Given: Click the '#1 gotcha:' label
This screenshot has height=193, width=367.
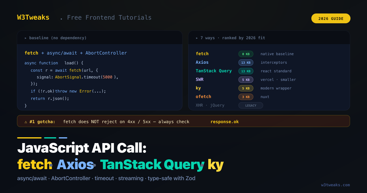Looking at the screenshot, I should pyautogui.click(x=42, y=122).
